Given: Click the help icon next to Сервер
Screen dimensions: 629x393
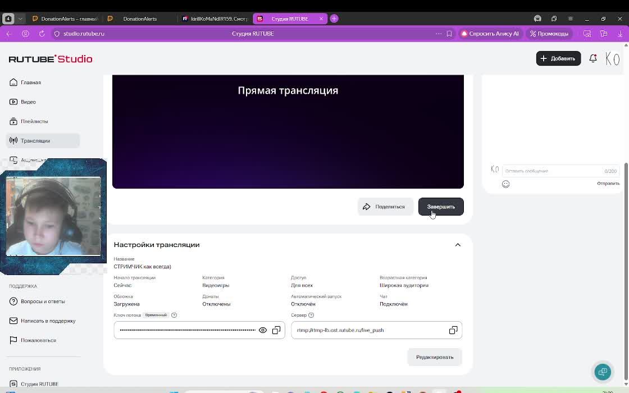Looking at the screenshot, I should pyautogui.click(x=311, y=315).
